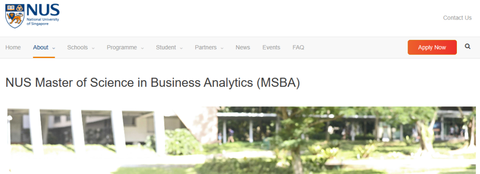Go to the Home menu item
This screenshot has width=480, height=174.
[x=13, y=47]
